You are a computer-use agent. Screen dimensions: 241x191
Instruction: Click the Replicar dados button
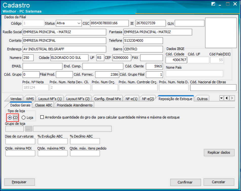click(x=219, y=152)
